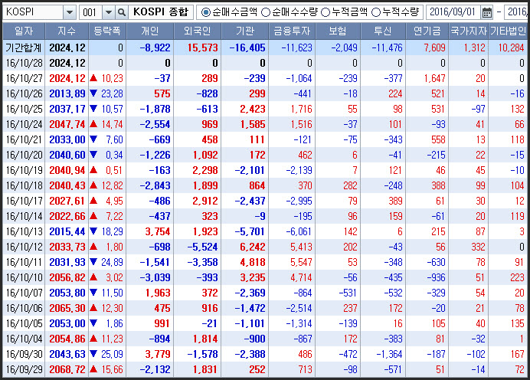Click the 기관 column header
This screenshot has width=530, height=380.
tap(245, 31)
